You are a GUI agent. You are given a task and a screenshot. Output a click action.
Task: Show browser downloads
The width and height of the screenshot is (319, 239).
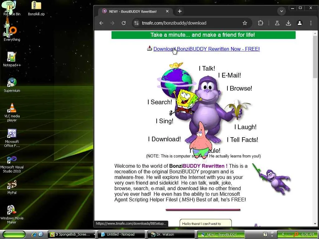click(288, 23)
